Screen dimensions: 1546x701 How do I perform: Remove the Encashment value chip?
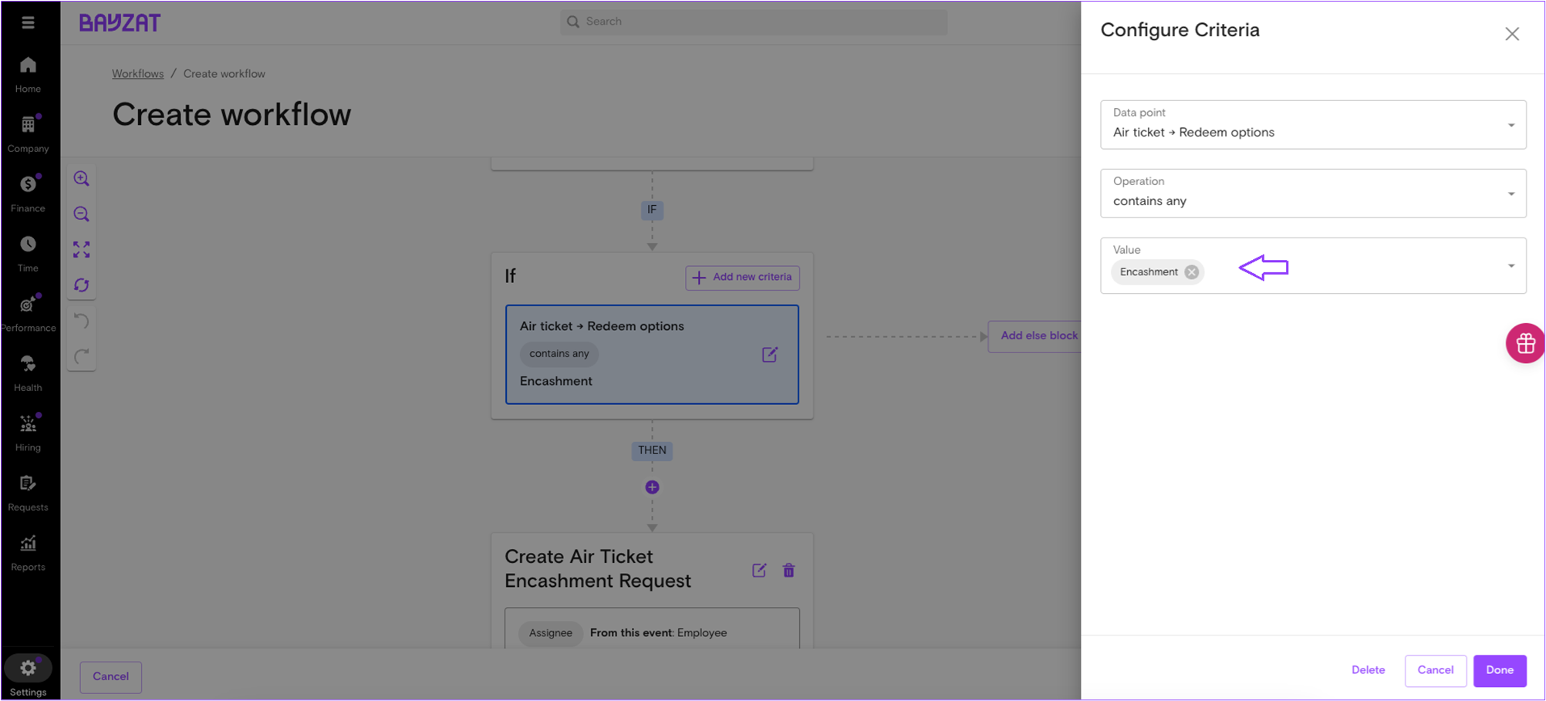(x=1191, y=272)
